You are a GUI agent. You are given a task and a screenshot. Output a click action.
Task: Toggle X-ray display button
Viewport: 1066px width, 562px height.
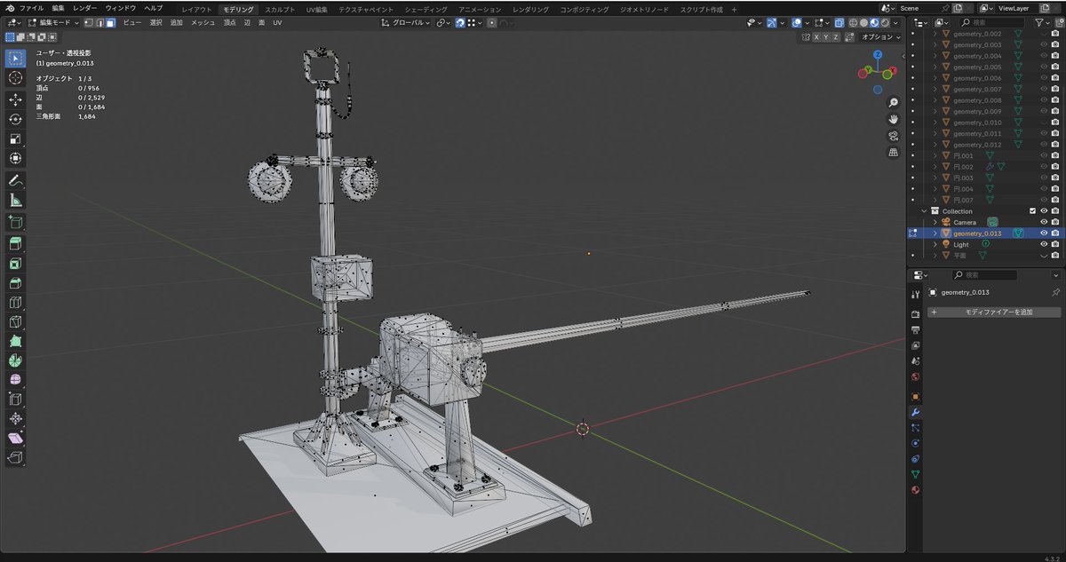(x=839, y=22)
